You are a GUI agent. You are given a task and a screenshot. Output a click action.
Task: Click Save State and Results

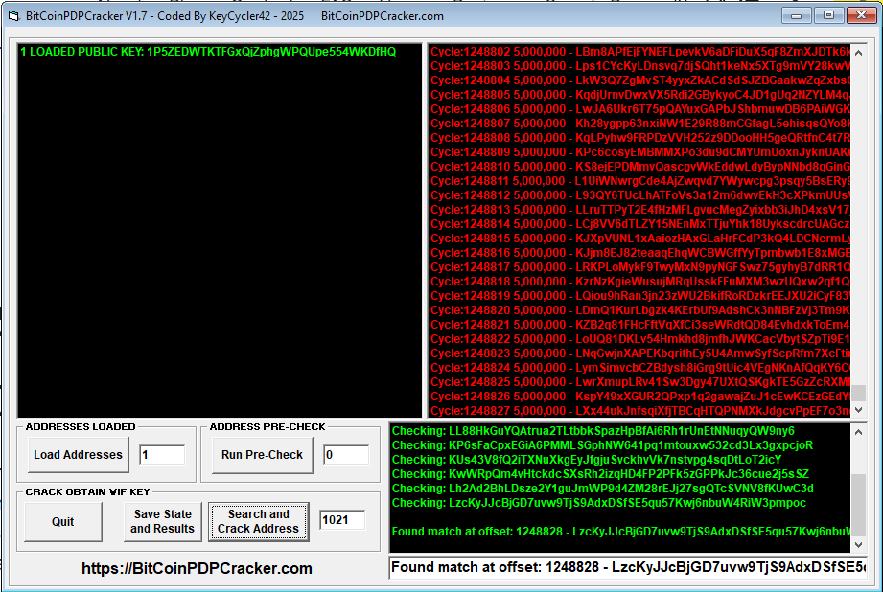coord(163,522)
